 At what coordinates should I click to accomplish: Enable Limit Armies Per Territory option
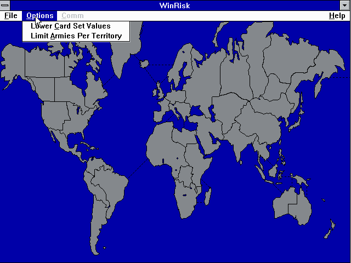(x=76, y=36)
